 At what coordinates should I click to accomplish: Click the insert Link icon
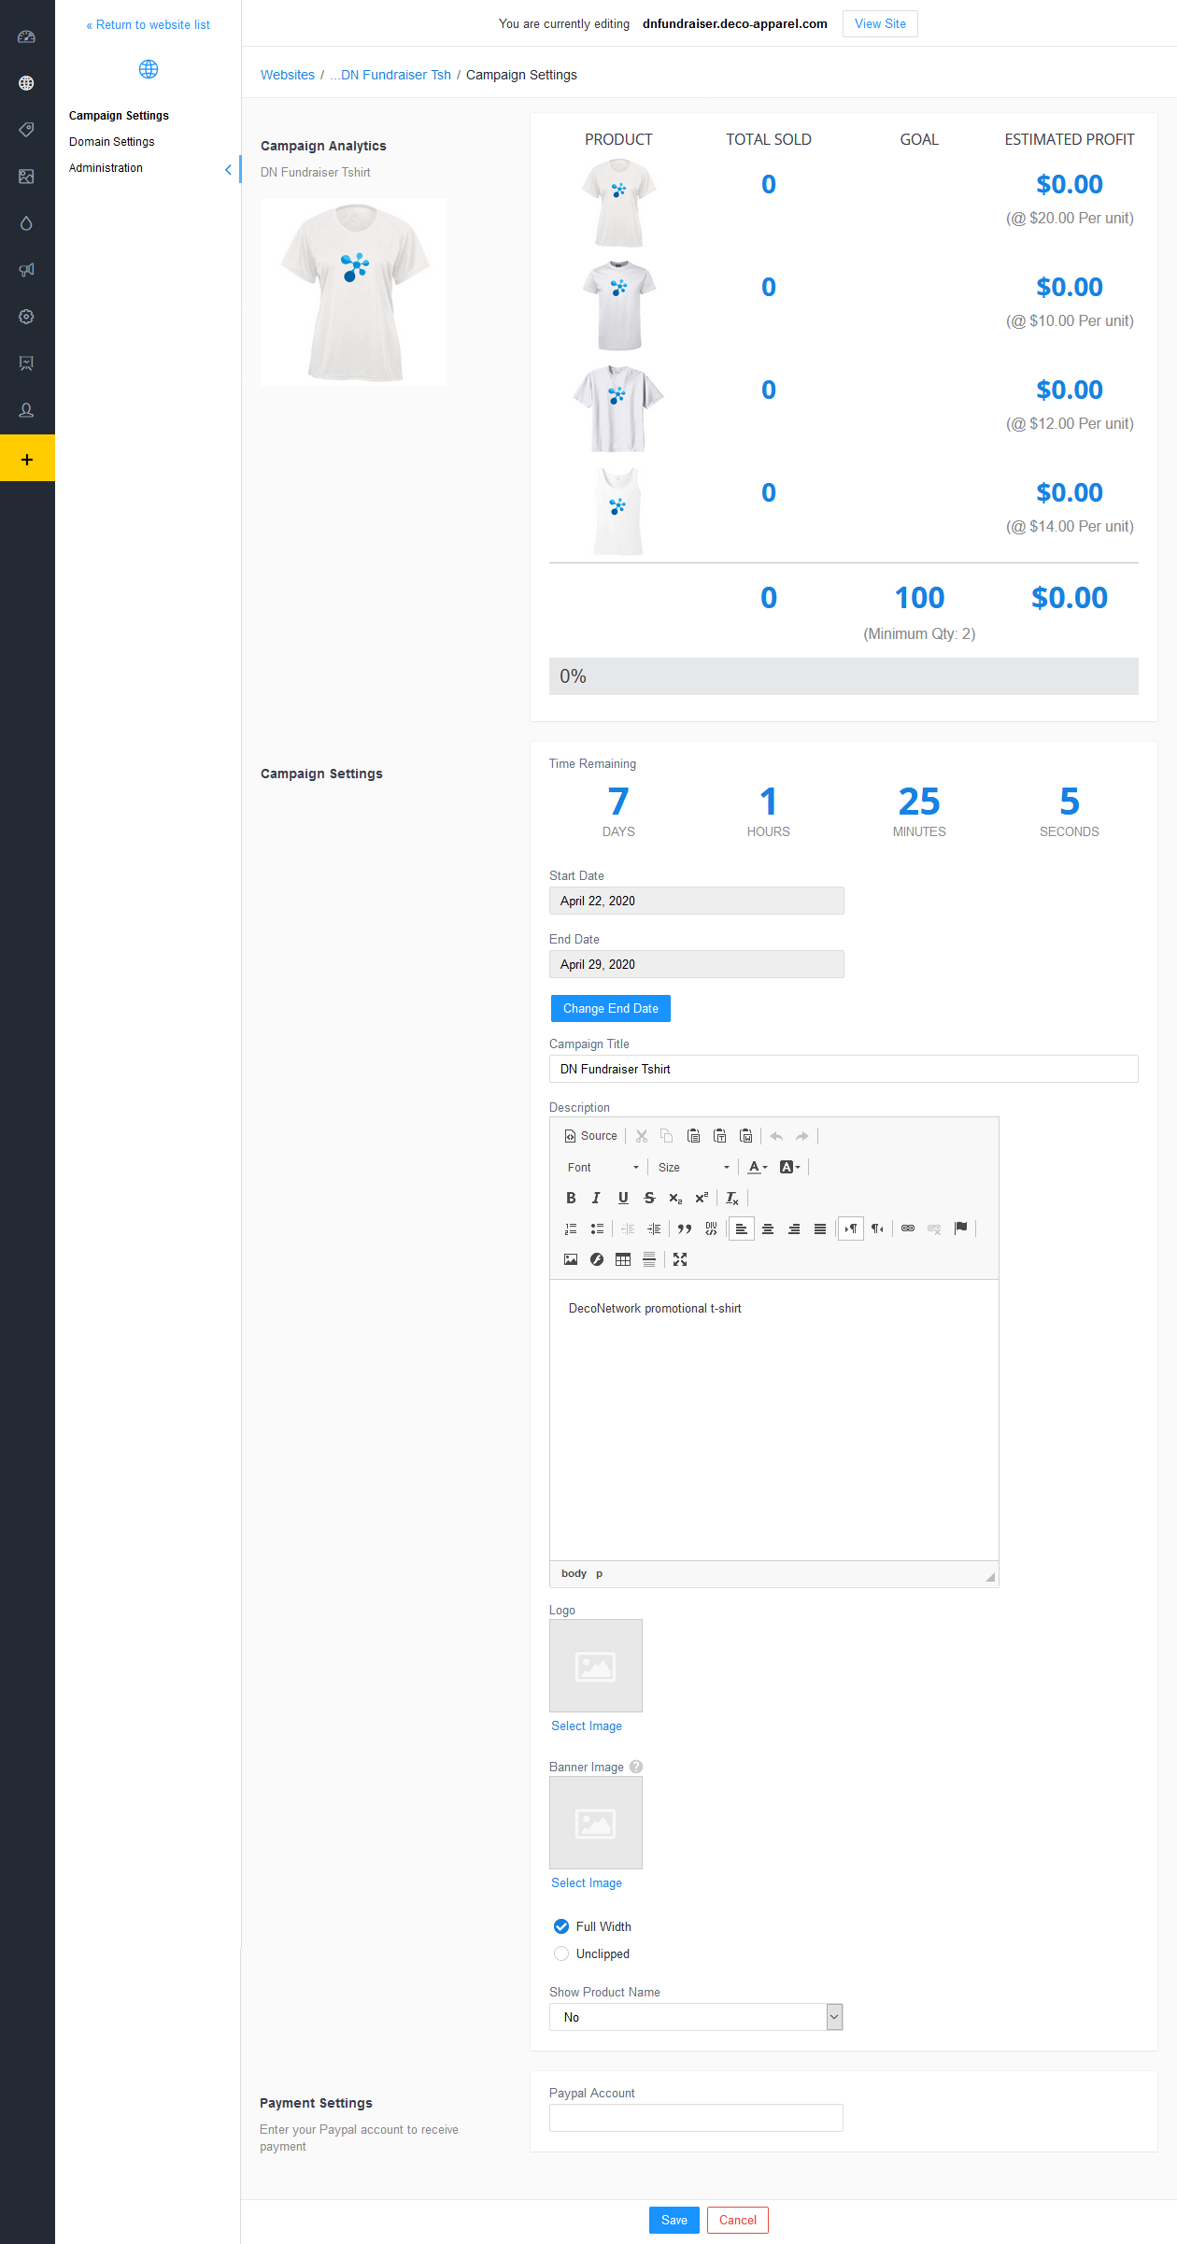(908, 1229)
